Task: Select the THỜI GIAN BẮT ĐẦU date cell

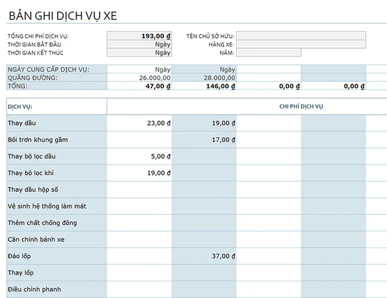Action: 139,44
